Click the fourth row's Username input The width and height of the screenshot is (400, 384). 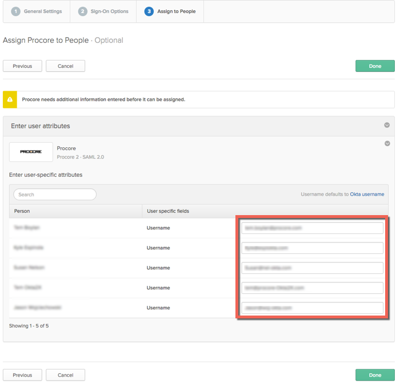pyautogui.click(x=312, y=288)
